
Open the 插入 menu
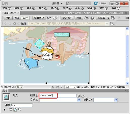point(43,8)
